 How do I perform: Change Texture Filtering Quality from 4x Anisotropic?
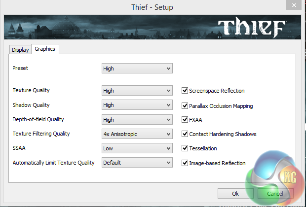pos(137,134)
